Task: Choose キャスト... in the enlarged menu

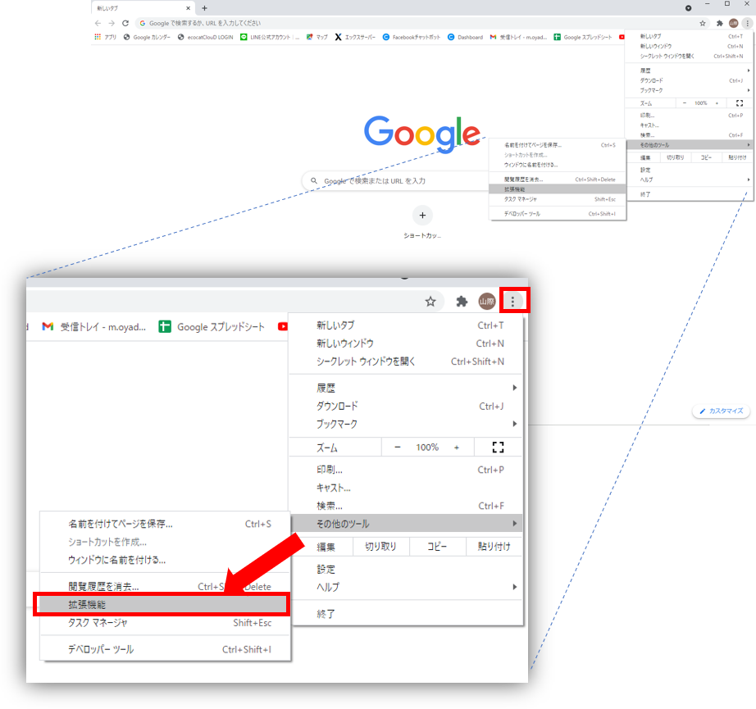Action: 406,488
